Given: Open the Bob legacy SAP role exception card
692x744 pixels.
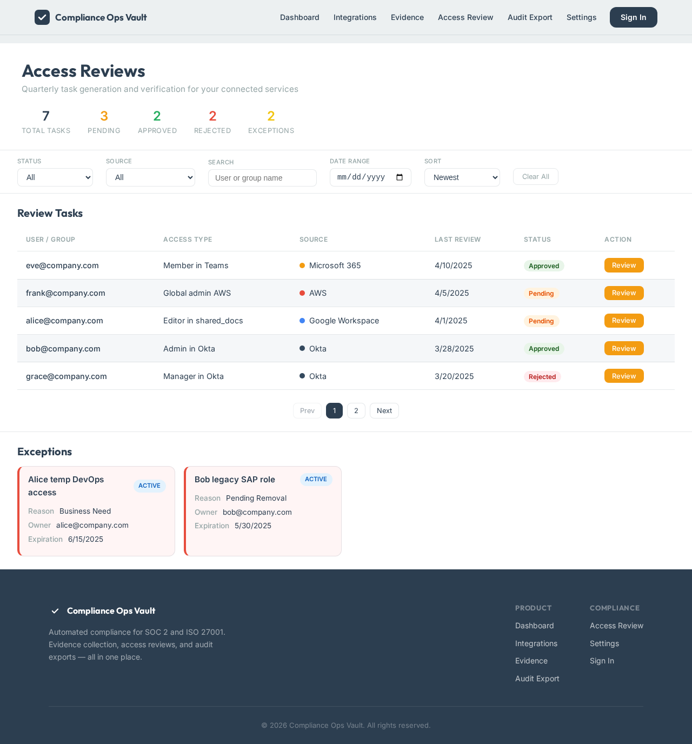Looking at the screenshot, I should (x=263, y=511).
